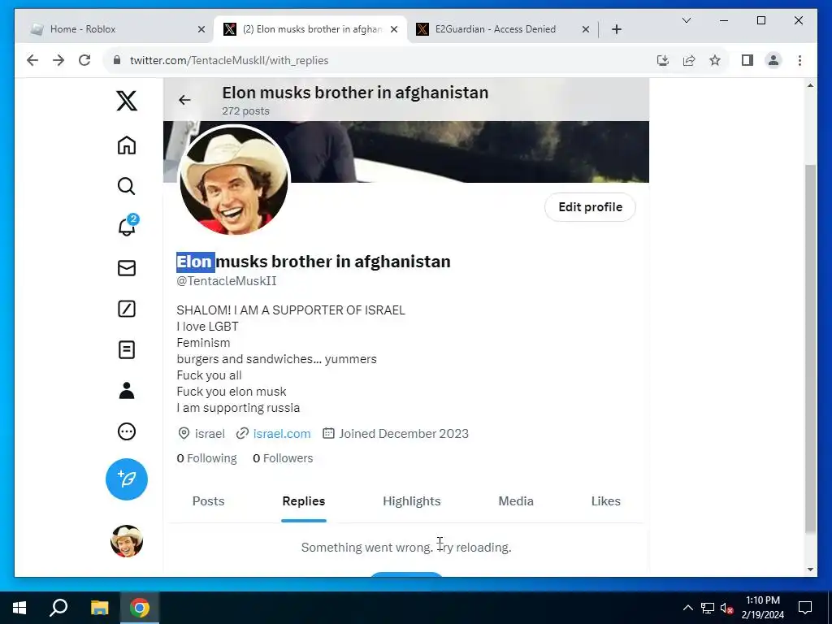Viewport: 832px width, 624px height.
Task: Open Lists icon in sidebar
Action: 126,349
